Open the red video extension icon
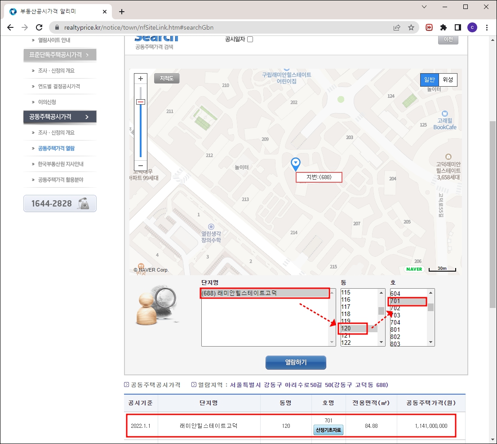 click(x=429, y=27)
